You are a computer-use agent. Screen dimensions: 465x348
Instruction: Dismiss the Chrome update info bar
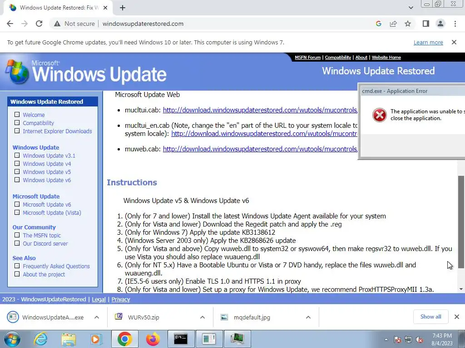[x=454, y=42]
